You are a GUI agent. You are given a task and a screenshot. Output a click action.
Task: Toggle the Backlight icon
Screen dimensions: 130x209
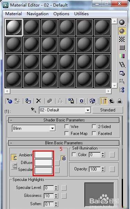122,31
